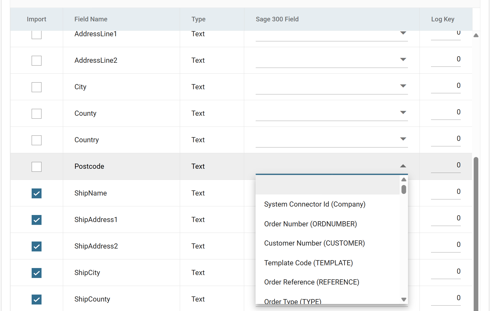Collapse the open Postcode Sage 300 Field dropdown
490x311 pixels.
(x=403, y=166)
